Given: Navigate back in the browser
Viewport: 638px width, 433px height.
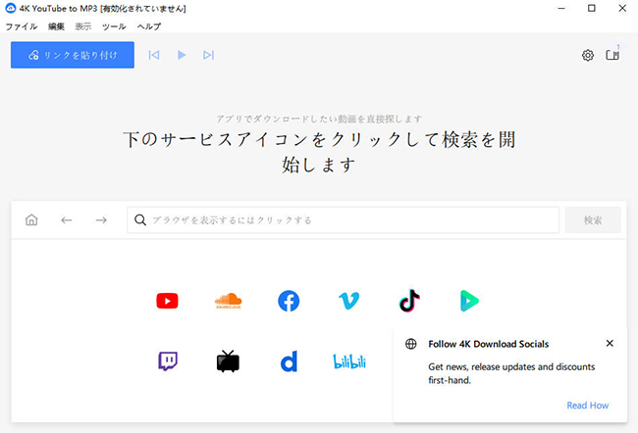Looking at the screenshot, I should 67,220.
